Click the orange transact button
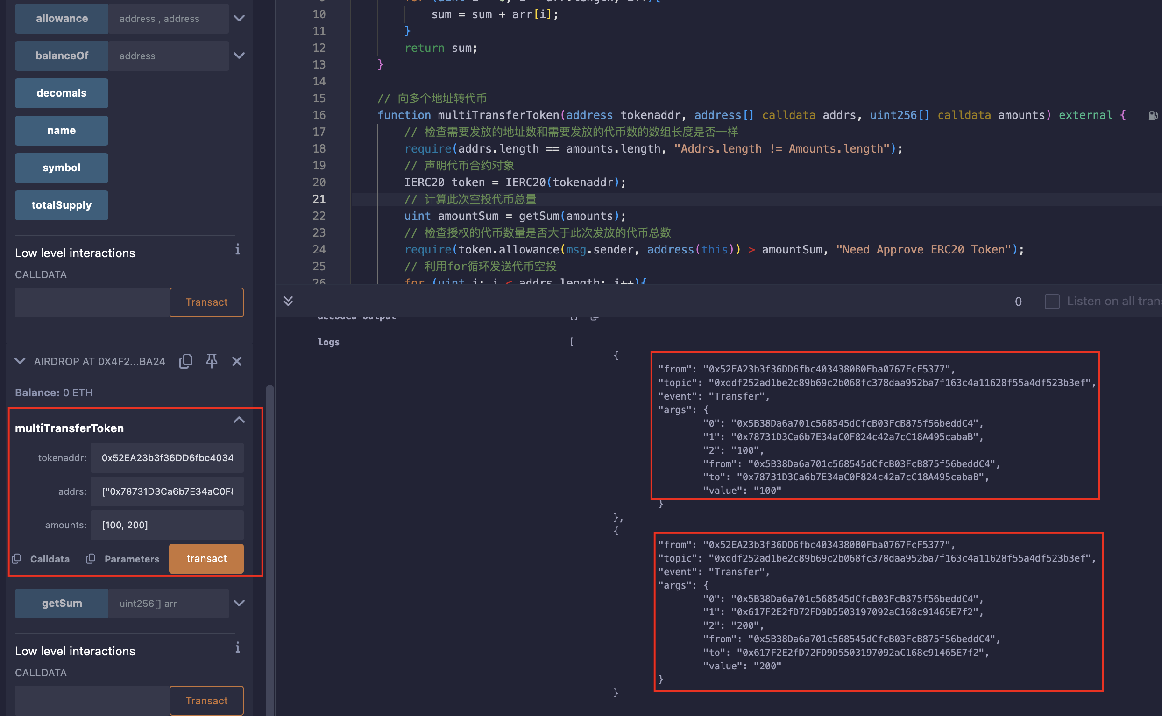1162x716 pixels. (206, 559)
